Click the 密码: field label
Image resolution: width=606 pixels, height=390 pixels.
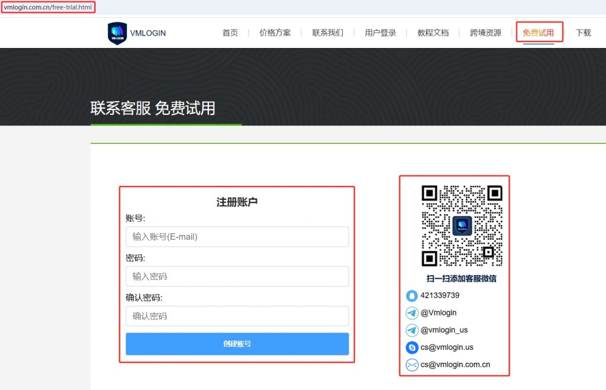pos(136,258)
